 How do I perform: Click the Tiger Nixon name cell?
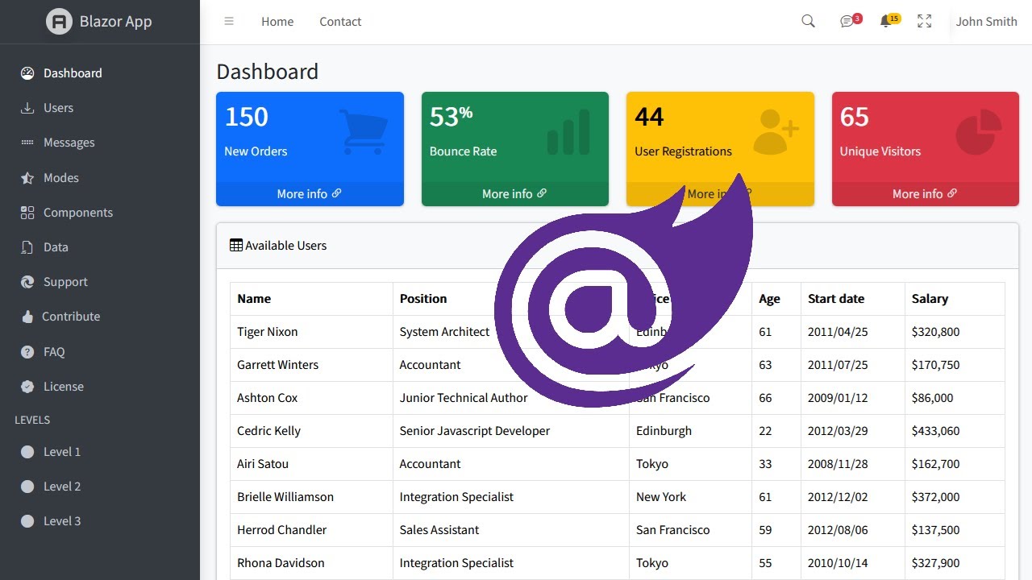(311, 332)
